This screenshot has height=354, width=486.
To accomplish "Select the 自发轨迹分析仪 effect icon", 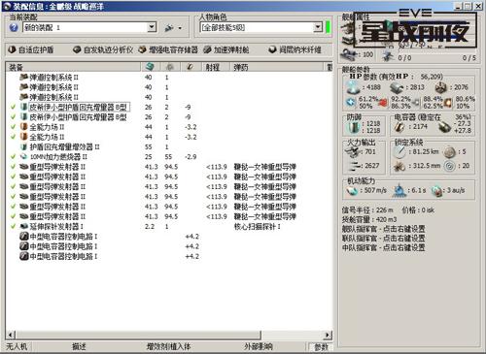I will (77, 49).
